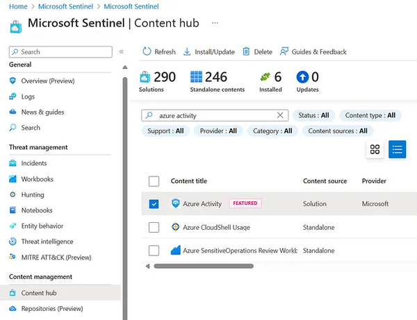This screenshot has width=417, height=320.
Task: Click the azure activity search field
Action: click(215, 115)
